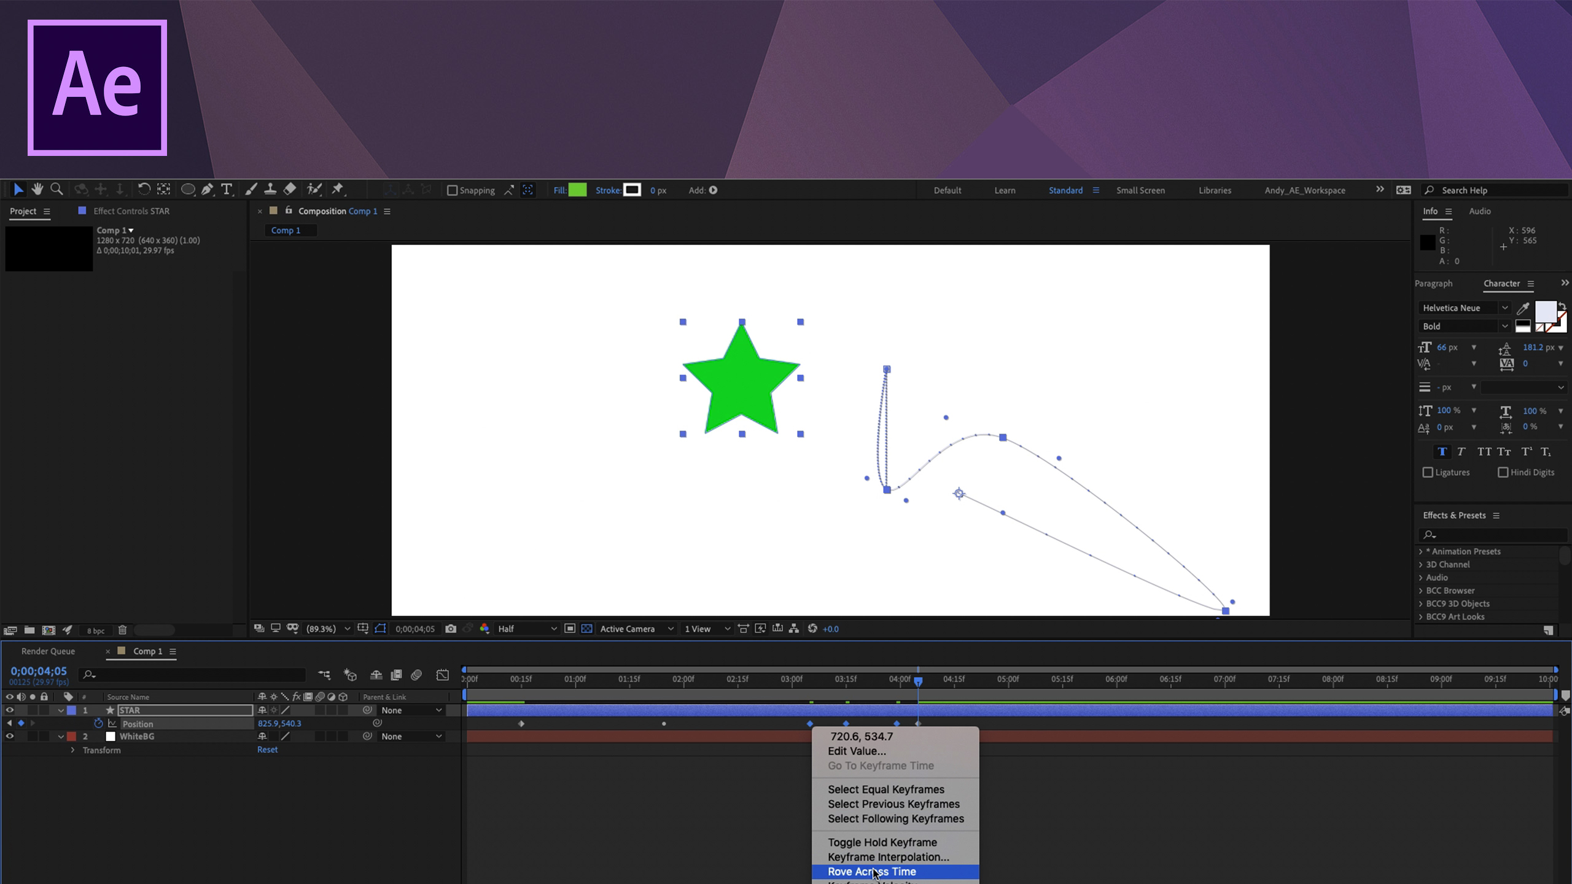Click the new folder icon in Project panel
1572x884 pixels.
(29, 630)
